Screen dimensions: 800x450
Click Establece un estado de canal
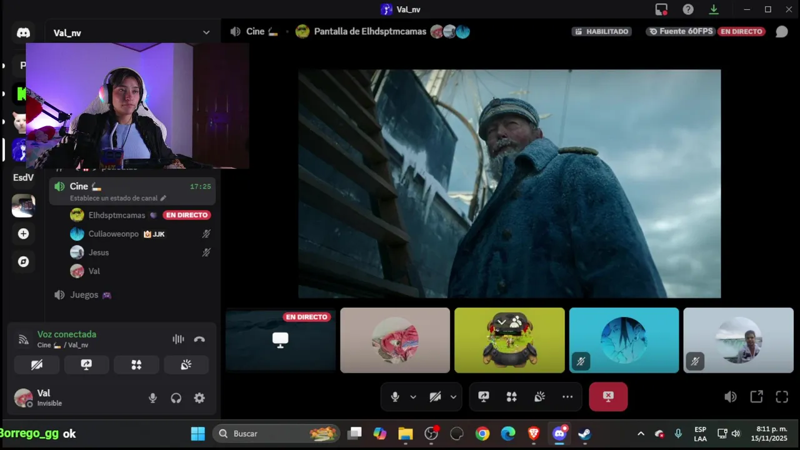[x=114, y=198]
